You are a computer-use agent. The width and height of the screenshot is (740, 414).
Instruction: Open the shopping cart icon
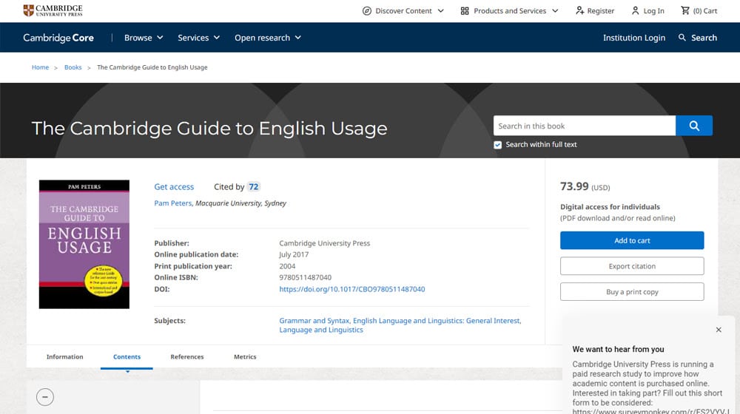click(x=685, y=11)
